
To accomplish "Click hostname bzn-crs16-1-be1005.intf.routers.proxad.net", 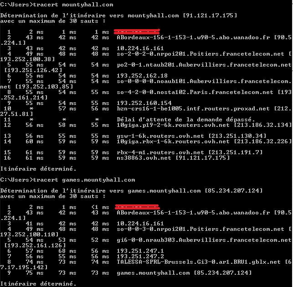I will tap(193, 109).
